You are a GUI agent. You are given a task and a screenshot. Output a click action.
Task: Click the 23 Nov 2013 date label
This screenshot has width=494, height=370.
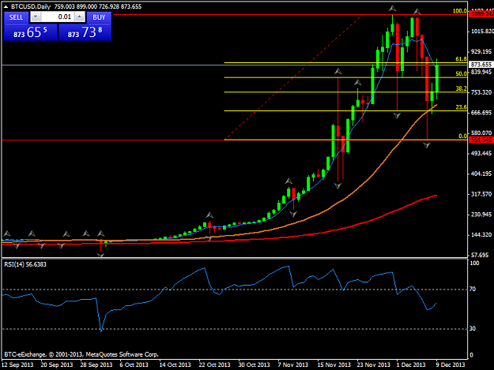point(374,364)
